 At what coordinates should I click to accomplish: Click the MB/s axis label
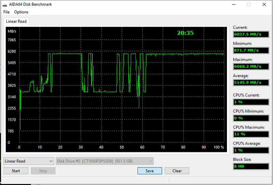[12, 31]
